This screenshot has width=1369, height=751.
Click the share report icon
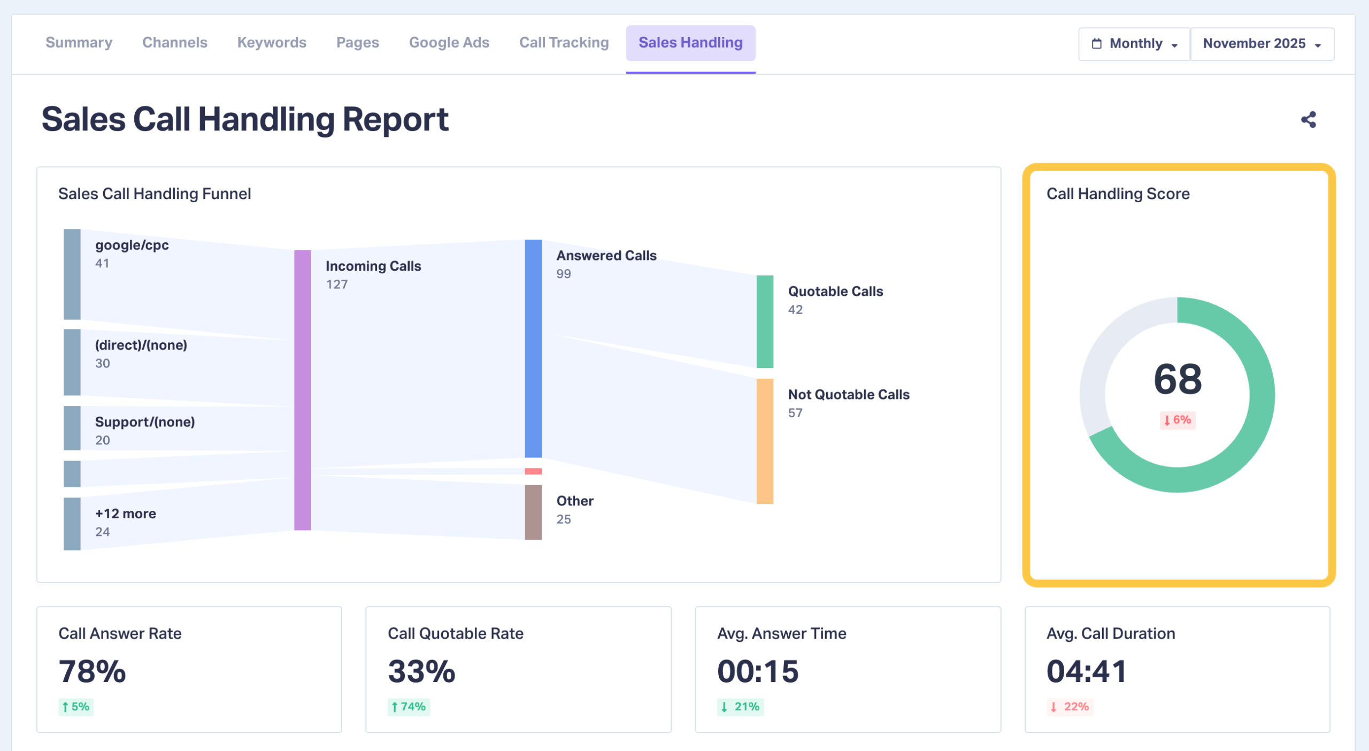tap(1308, 119)
